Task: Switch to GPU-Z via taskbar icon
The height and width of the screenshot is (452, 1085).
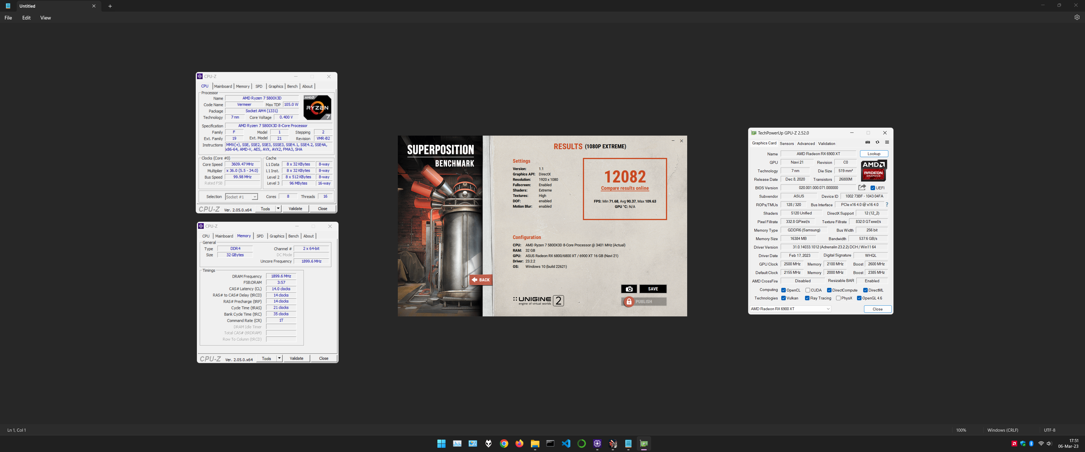Action: (x=644, y=444)
